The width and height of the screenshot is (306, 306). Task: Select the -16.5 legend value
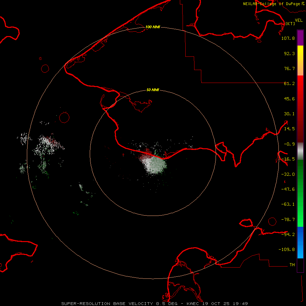pos(288,159)
